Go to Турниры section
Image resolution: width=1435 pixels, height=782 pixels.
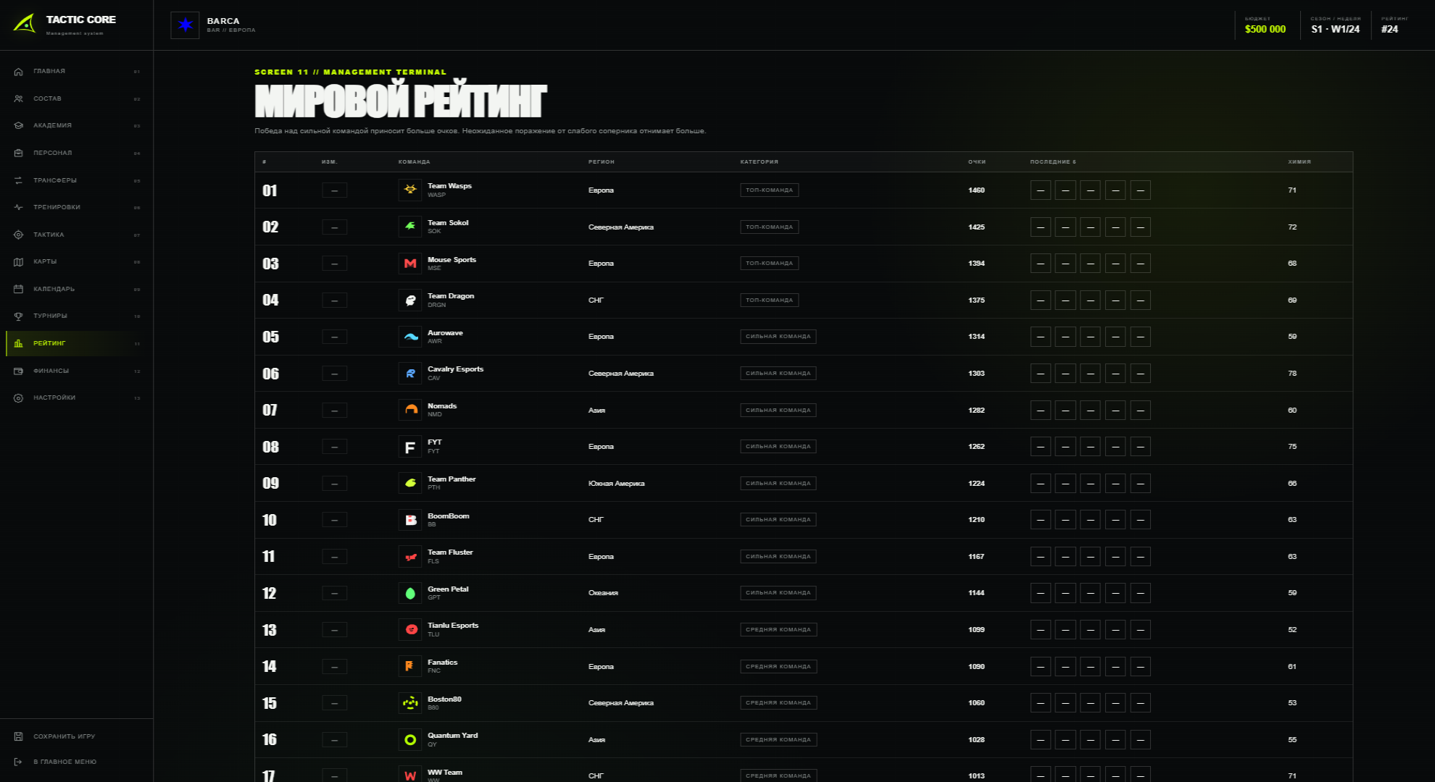point(77,316)
